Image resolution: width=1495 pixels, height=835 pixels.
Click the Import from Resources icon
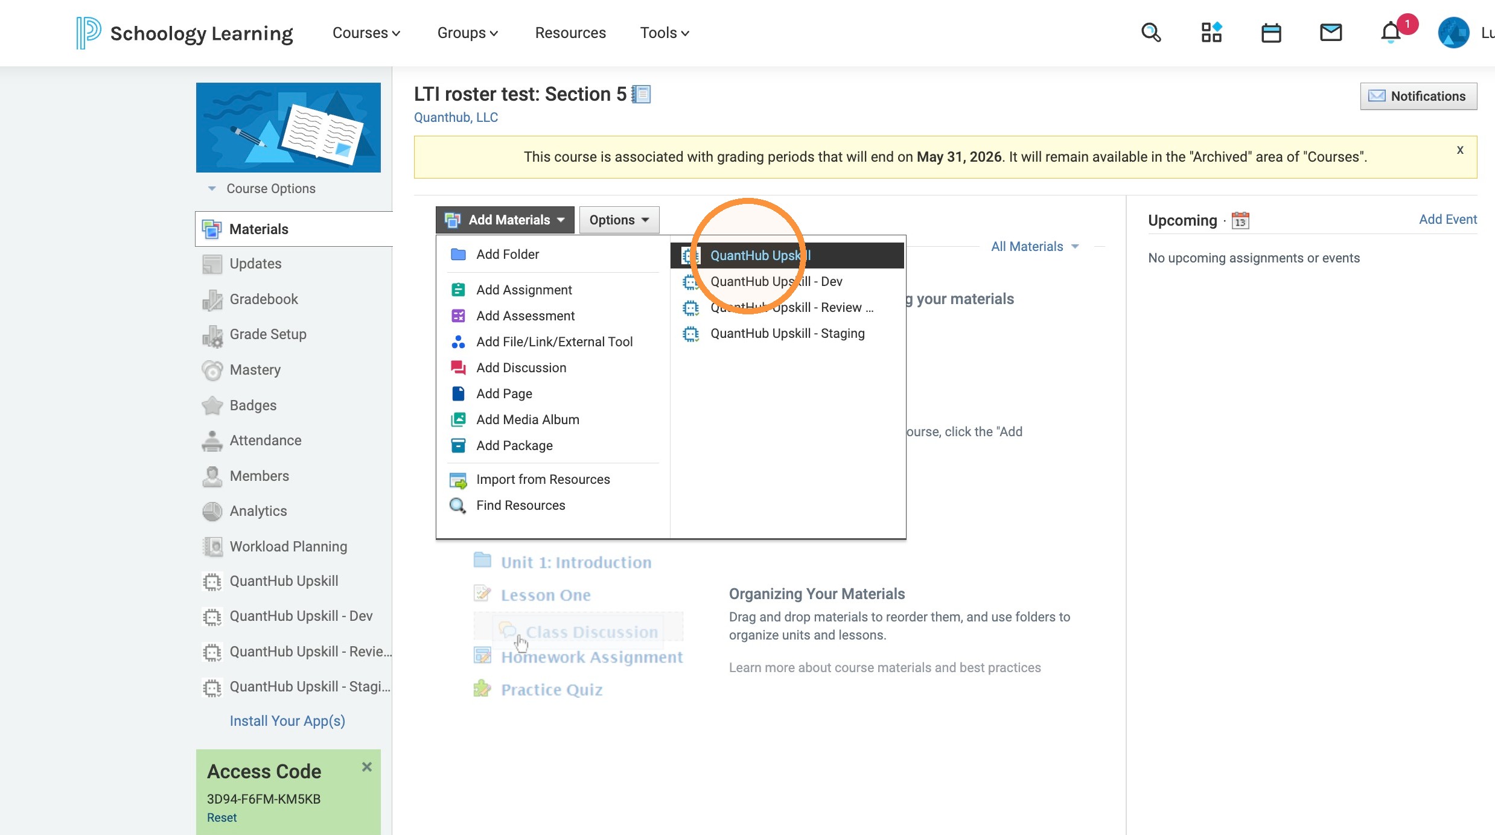[458, 480]
